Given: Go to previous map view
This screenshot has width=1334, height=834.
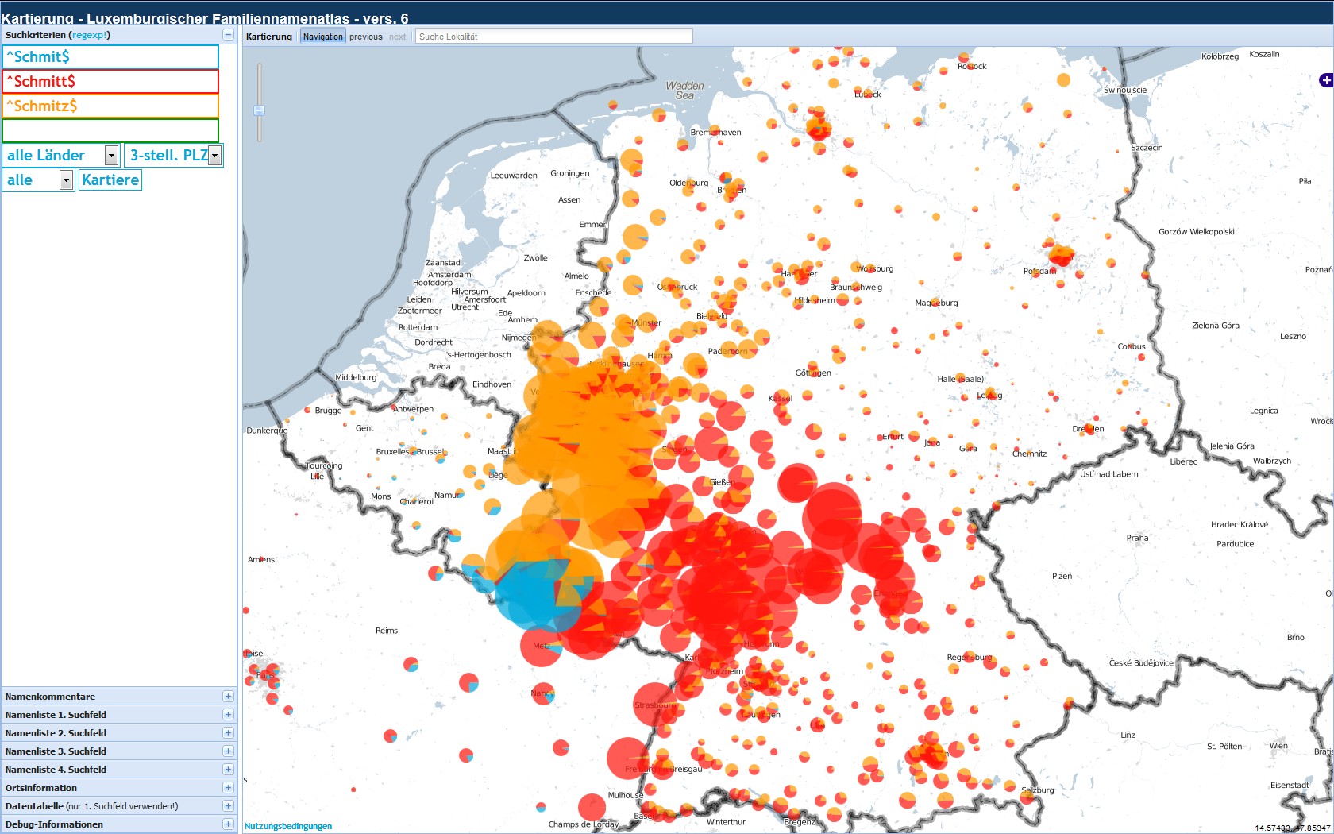Looking at the screenshot, I should coord(365,37).
